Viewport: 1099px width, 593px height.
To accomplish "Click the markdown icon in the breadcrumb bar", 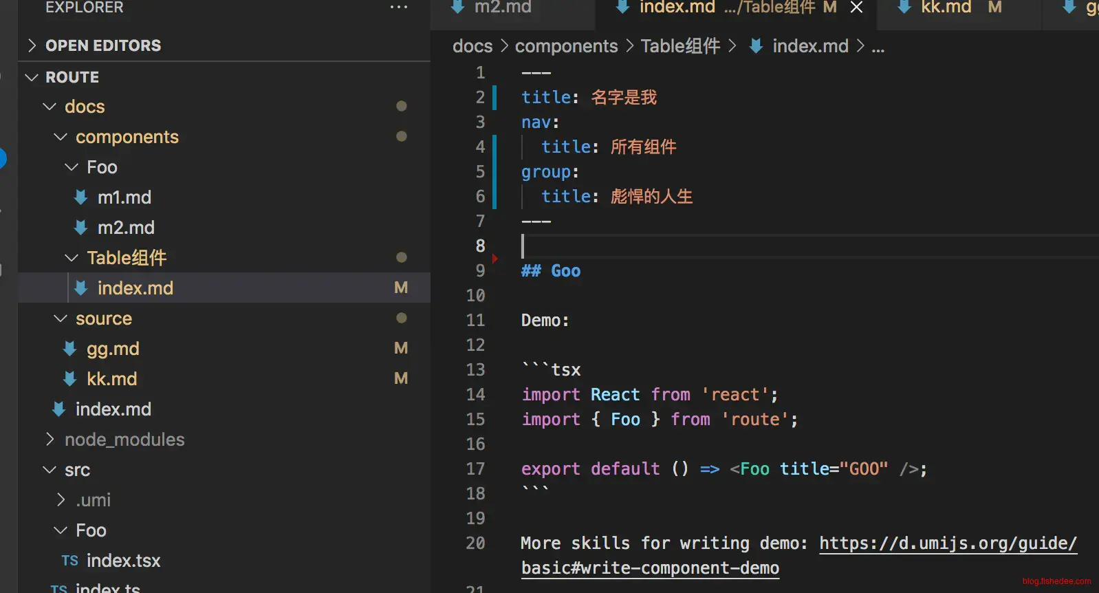I will click(756, 46).
